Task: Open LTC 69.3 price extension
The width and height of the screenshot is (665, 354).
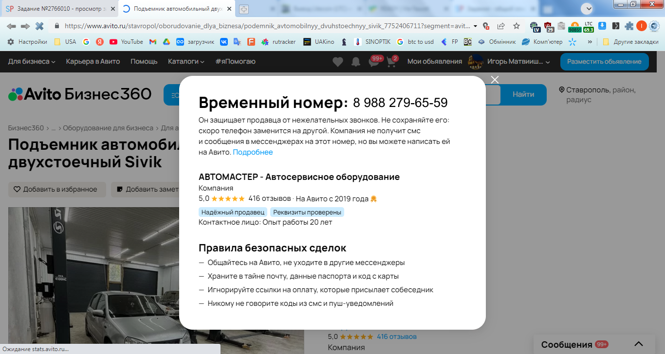Action: point(589,26)
